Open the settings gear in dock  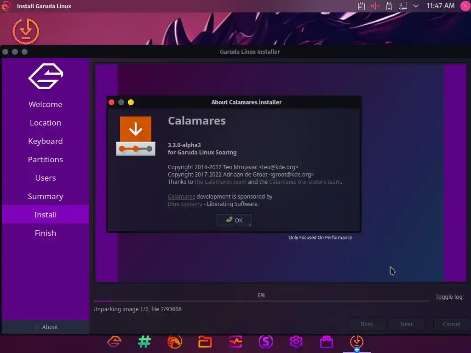(x=296, y=342)
